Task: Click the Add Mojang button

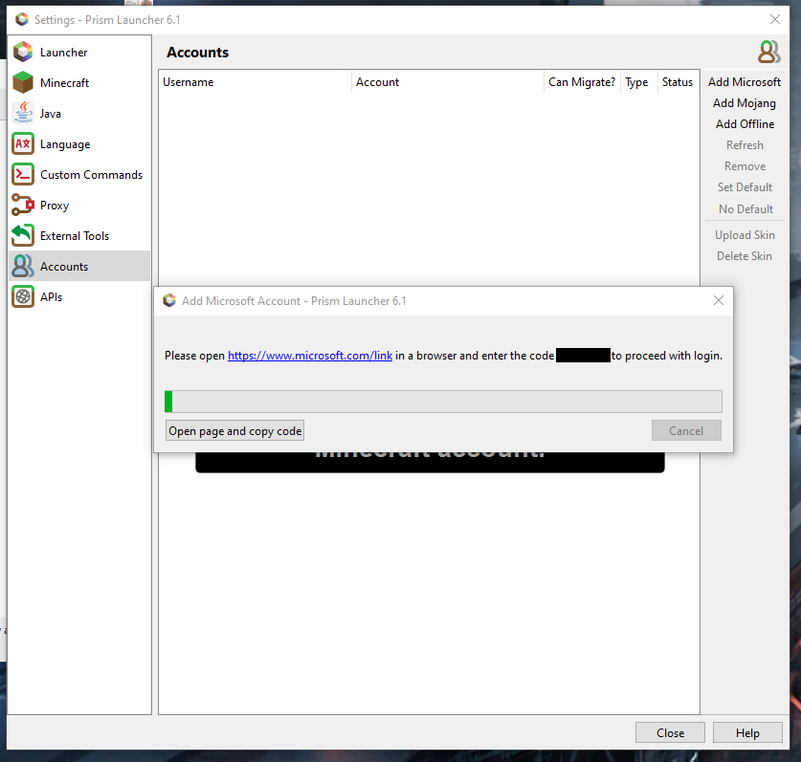Action: point(745,102)
